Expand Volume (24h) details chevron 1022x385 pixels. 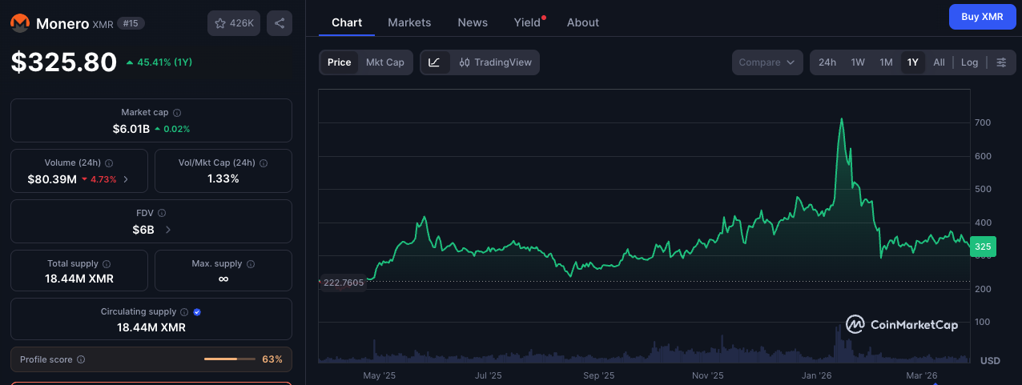point(125,179)
